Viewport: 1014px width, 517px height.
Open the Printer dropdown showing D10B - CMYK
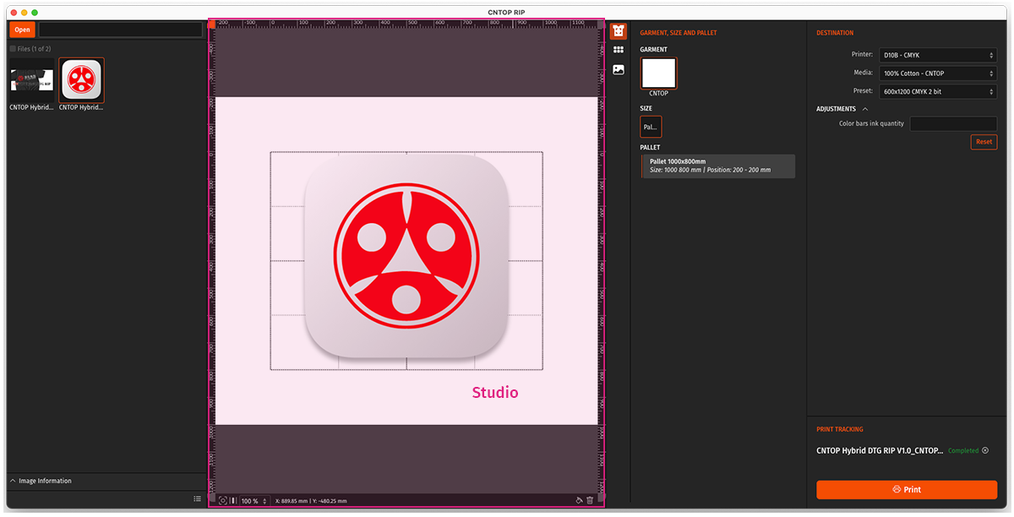[x=937, y=54]
